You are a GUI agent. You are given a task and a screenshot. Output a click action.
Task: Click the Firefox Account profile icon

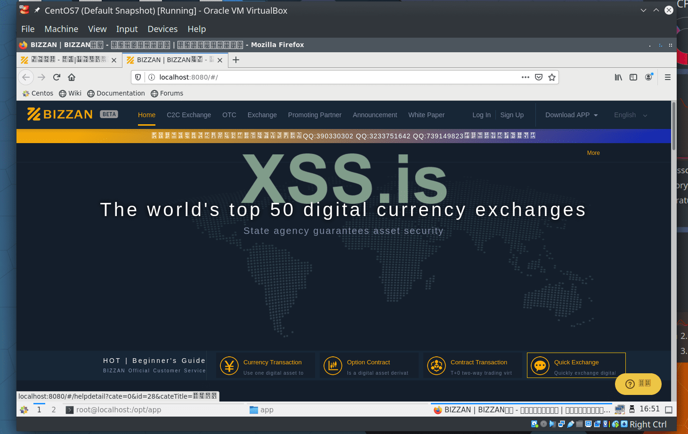[648, 77]
